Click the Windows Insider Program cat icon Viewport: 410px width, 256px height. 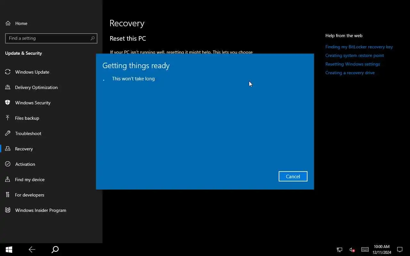(x=8, y=210)
